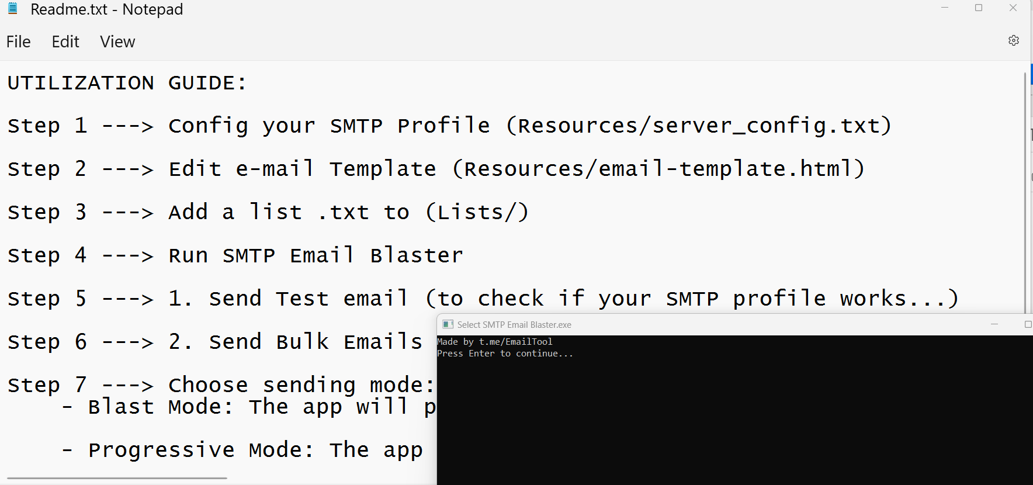The height and width of the screenshot is (485, 1033).
Task: Click the SMTP Email Blaster console window icon
Action: click(448, 324)
